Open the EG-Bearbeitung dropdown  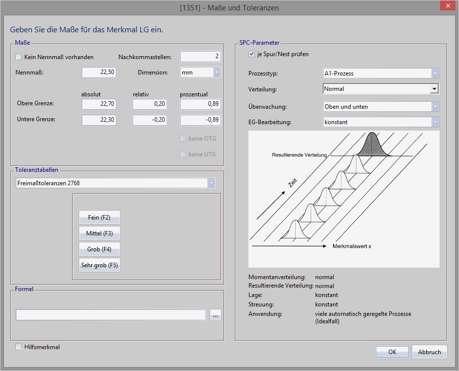pyautogui.click(x=435, y=122)
